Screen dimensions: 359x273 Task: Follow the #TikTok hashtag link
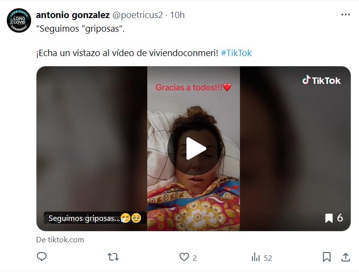coord(236,53)
